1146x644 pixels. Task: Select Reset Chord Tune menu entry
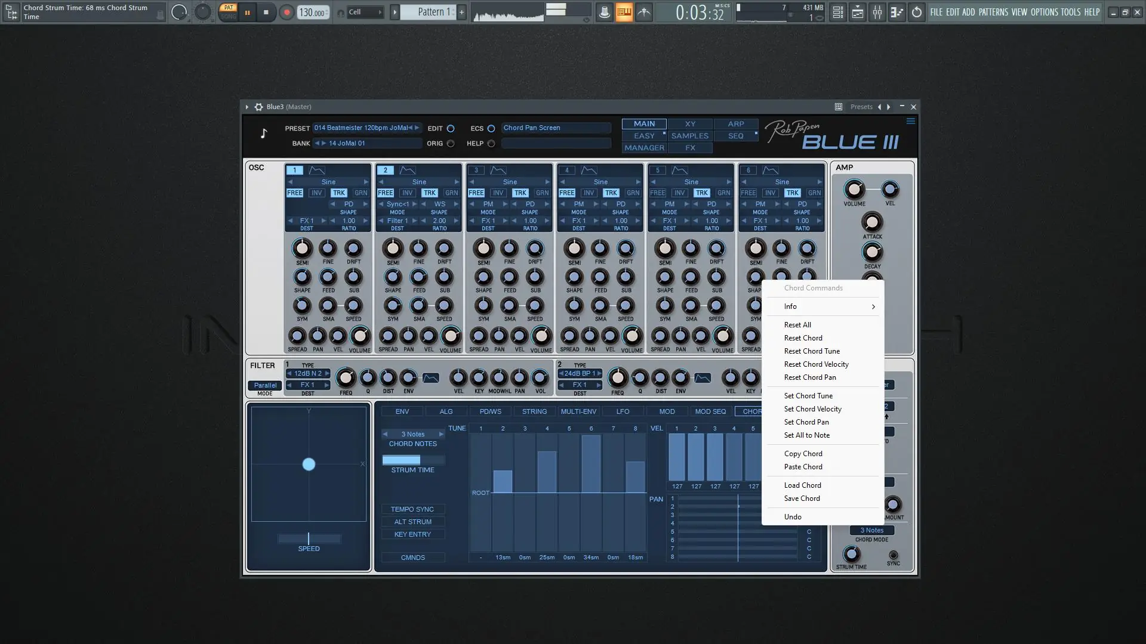click(812, 351)
